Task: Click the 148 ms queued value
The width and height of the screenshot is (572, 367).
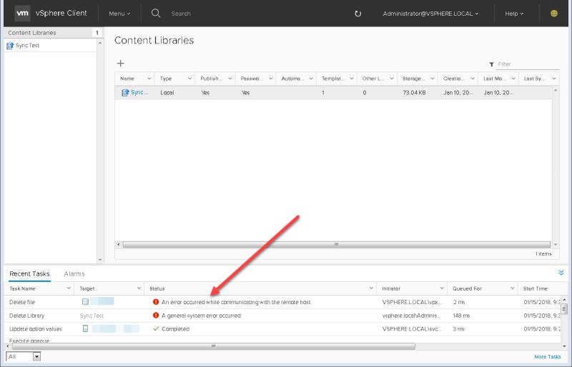Action: [x=461, y=316]
